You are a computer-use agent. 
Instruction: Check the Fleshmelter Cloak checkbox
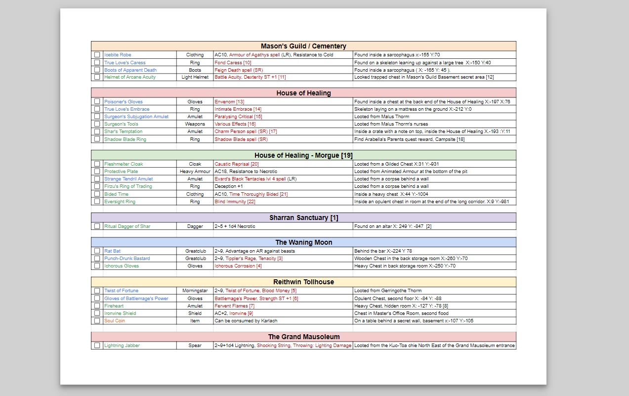click(97, 164)
